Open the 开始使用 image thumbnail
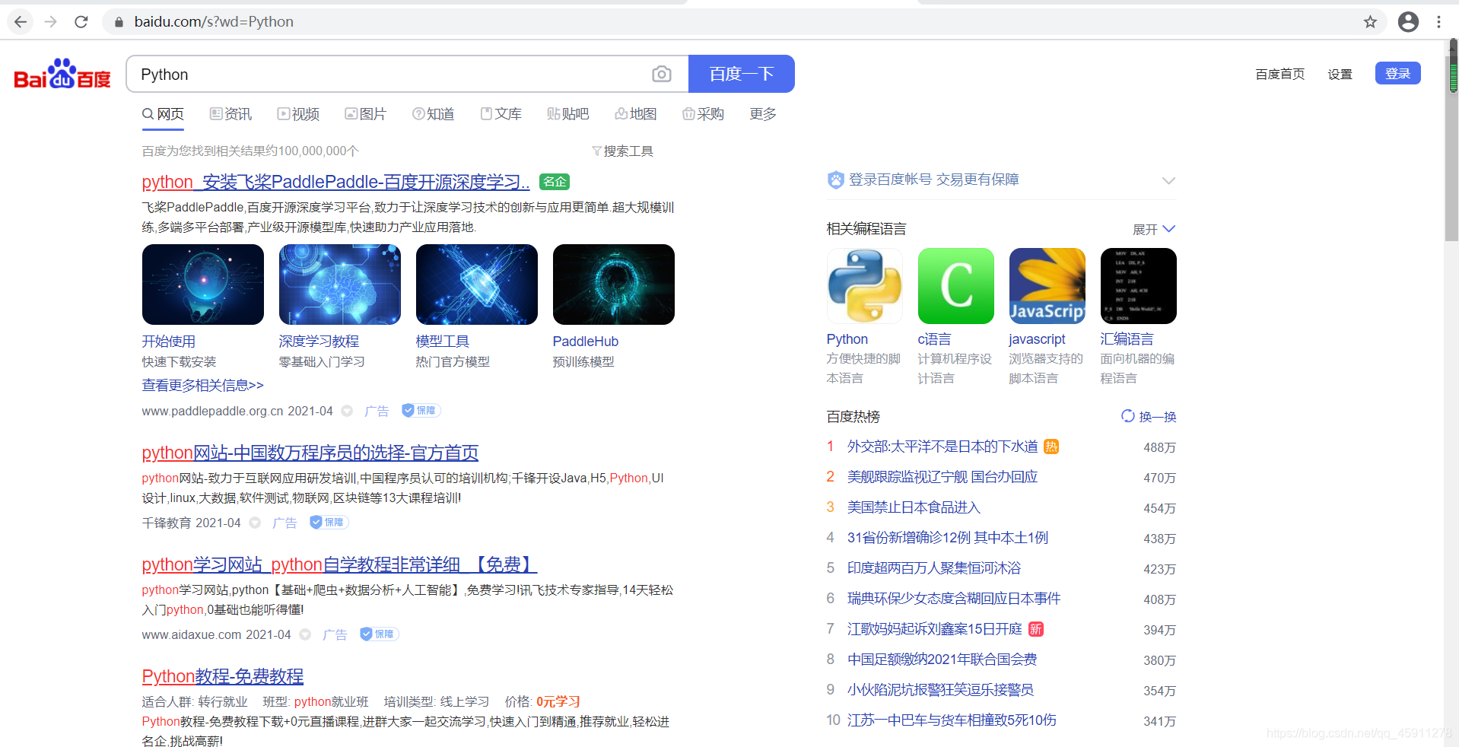This screenshot has width=1459, height=747. [203, 284]
